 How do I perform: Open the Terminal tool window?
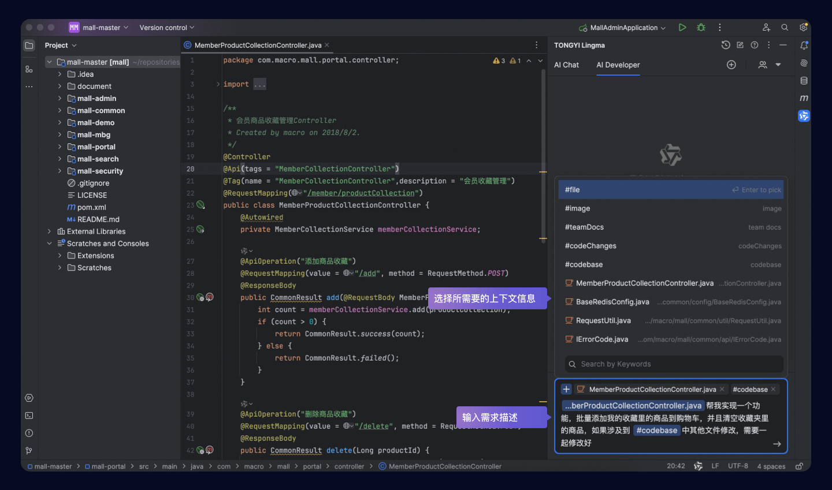point(29,416)
